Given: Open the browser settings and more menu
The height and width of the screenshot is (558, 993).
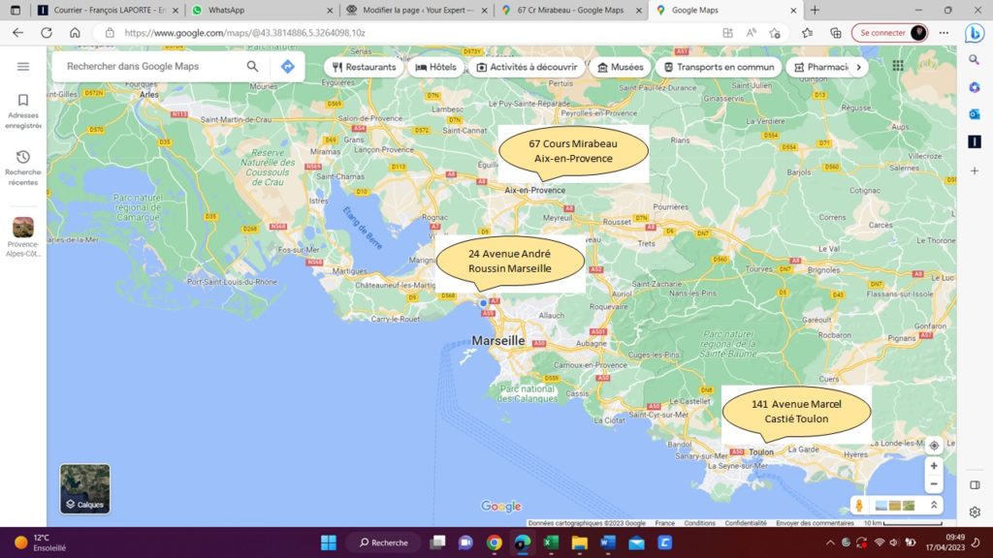Looking at the screenshot, I should pyautogui.click(x=944, y=33).
